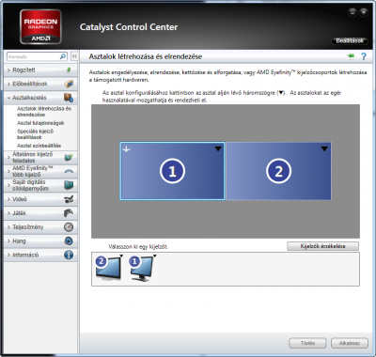Click the Teljesítmény gauge icon
376x357 pixels.
69,227
